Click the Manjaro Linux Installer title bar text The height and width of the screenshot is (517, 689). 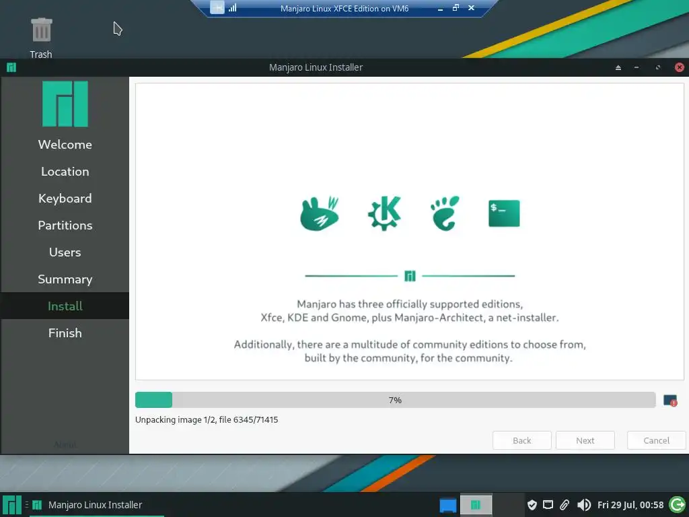click(316, 67)
